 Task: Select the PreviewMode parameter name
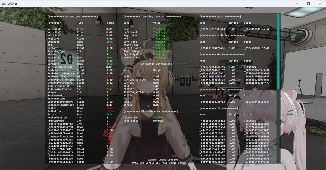tap(56, 121)
